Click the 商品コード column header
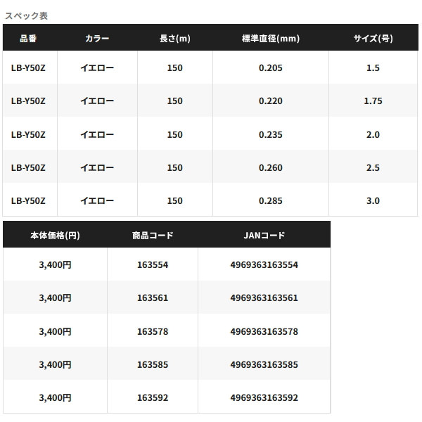Viewport: 422px width, 422px height. (153, 236)
